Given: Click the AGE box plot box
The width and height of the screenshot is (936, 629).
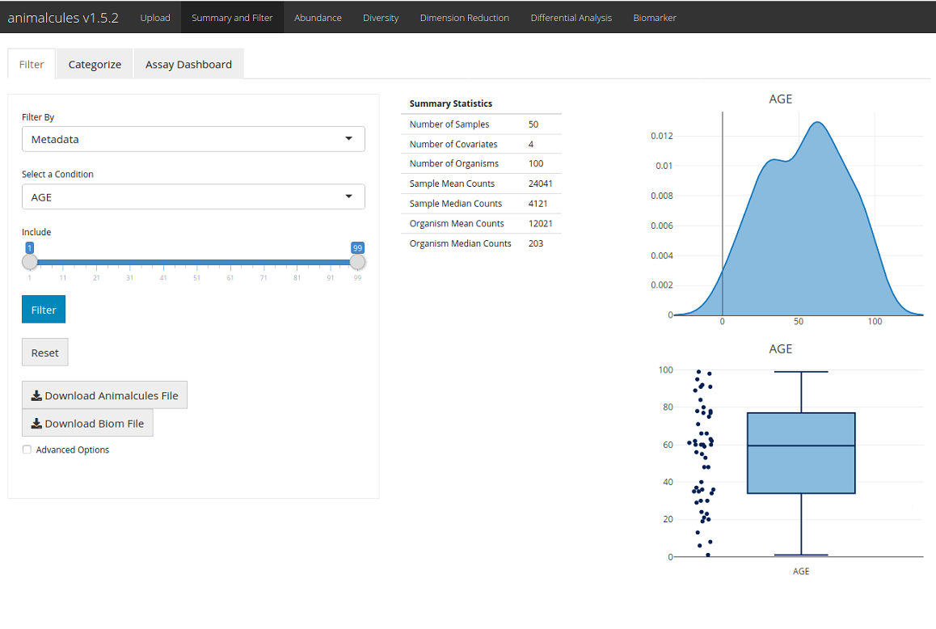Looking at the screenshot, I should pos(801,453).
